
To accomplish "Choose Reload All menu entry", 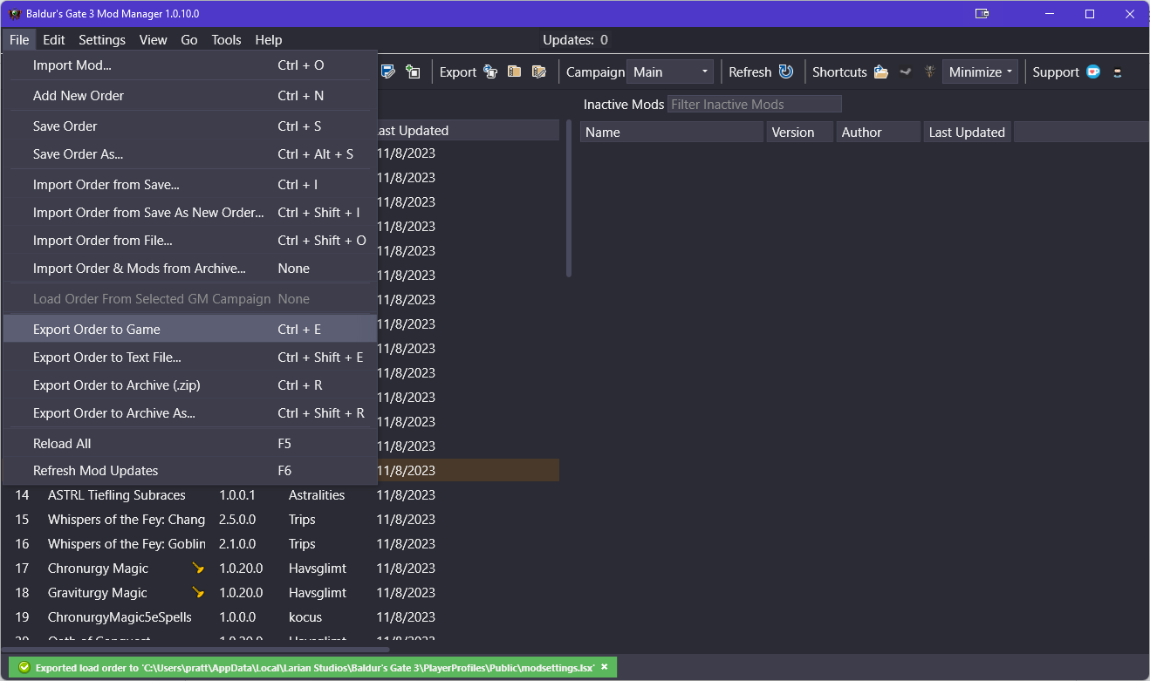I will (190, 444).
